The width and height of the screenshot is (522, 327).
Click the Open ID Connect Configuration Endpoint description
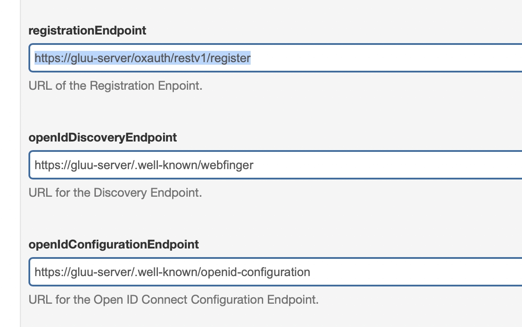[173, 299]
